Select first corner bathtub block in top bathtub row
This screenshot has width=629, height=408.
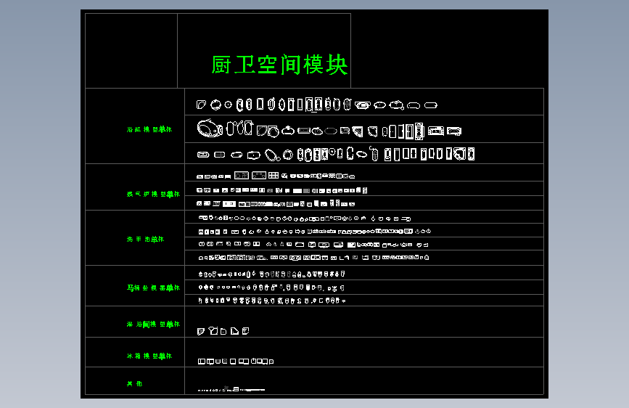201,105
